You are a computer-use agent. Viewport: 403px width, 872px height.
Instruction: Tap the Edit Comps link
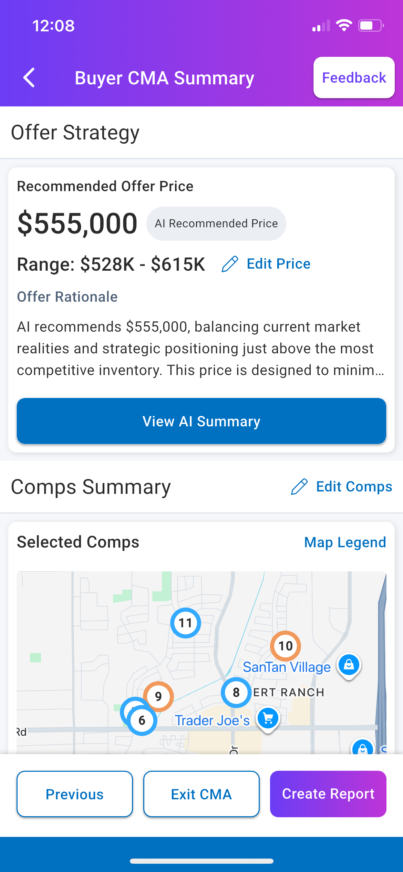[x=354, y=487]
